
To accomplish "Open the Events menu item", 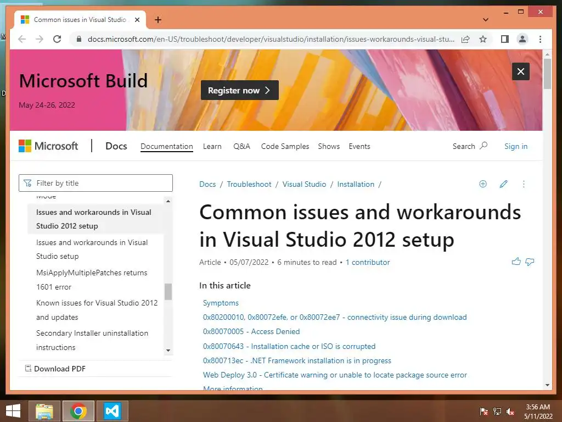I will pos(359,146).
